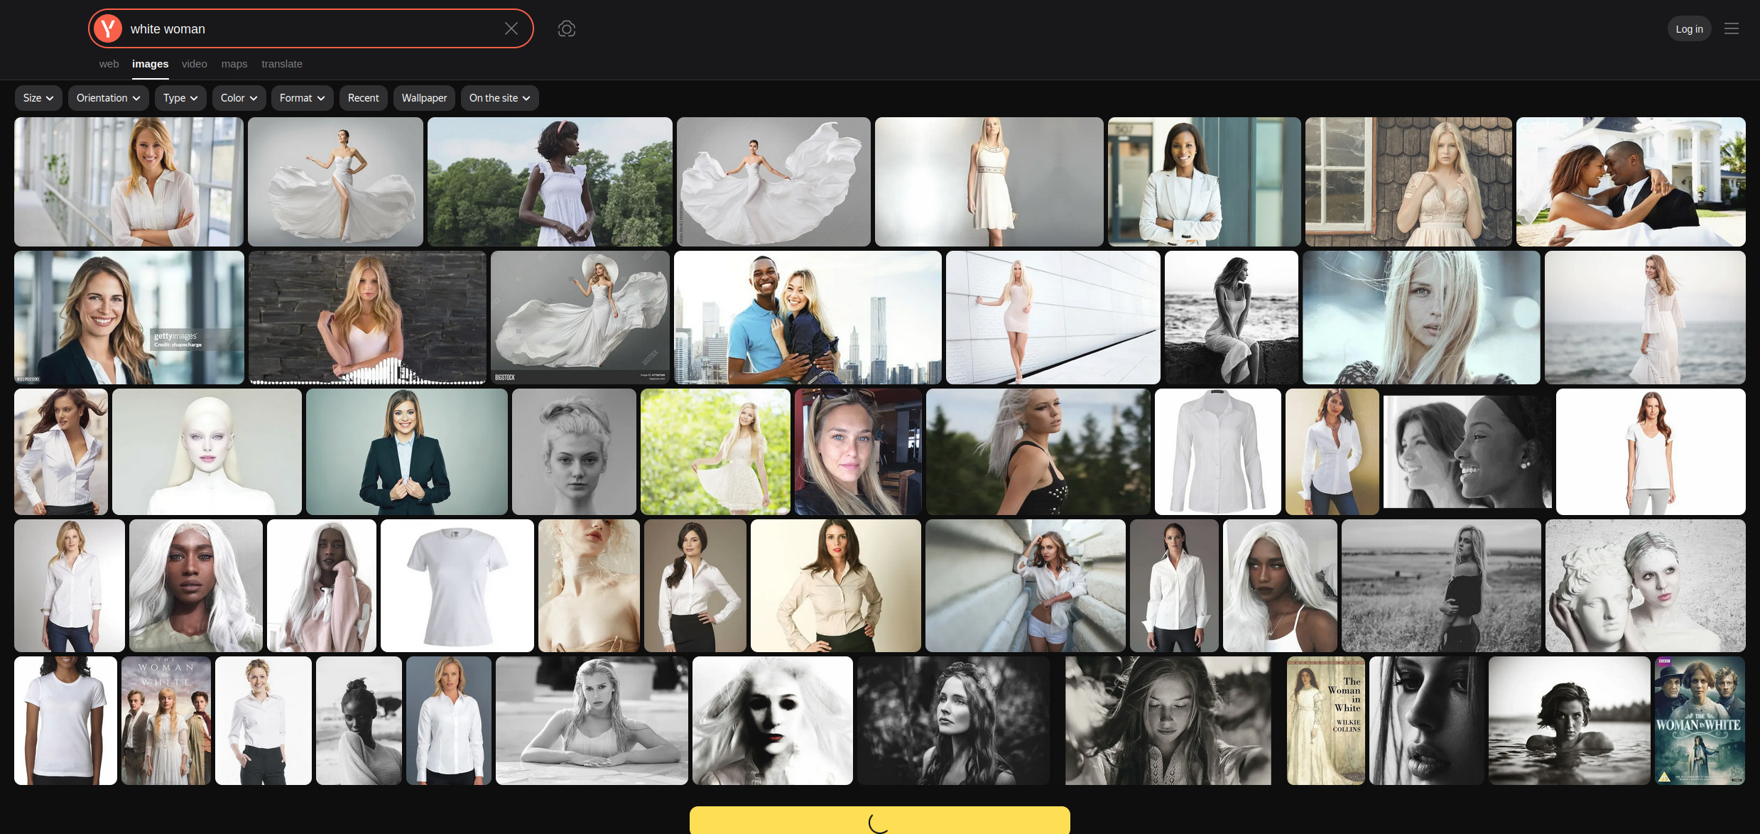Click the Yandex logo icon in the search box

pos(108,28)
